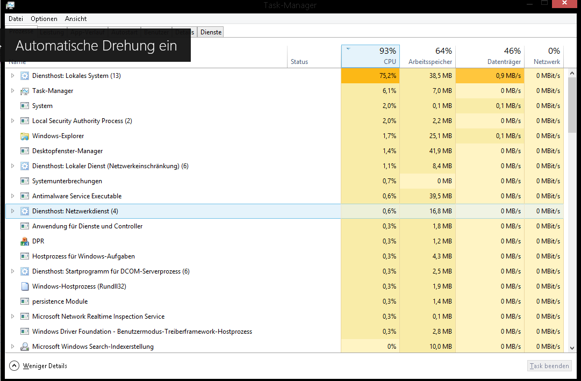Click the Task-Manager title bar icon

[x=10, y=5]
